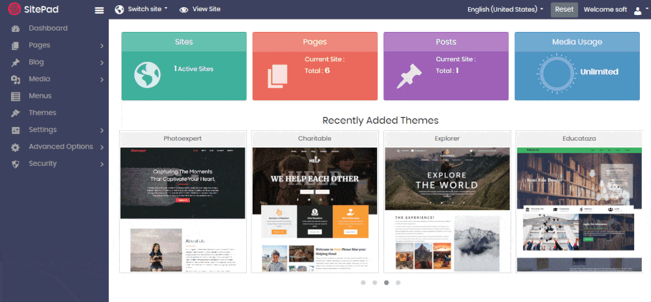Click the Welcome soft text
The width and height of the screenshot is (651, 302).
(x=605, y=10)
